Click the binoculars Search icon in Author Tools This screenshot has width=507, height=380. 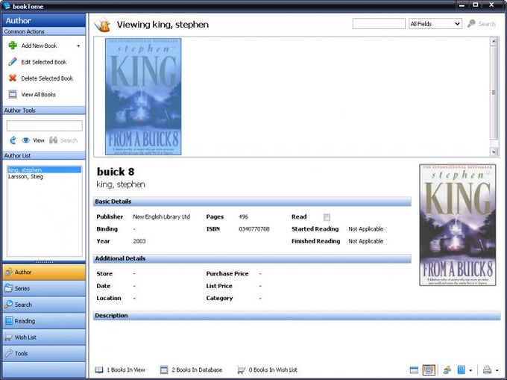(x=54, y=140)
